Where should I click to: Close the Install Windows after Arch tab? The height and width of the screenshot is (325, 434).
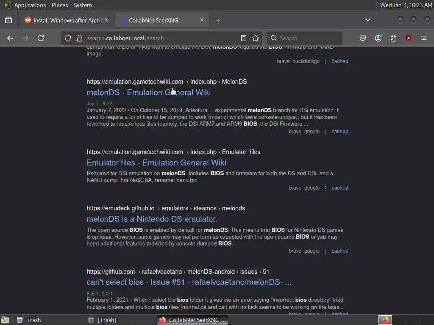[106, 20]
